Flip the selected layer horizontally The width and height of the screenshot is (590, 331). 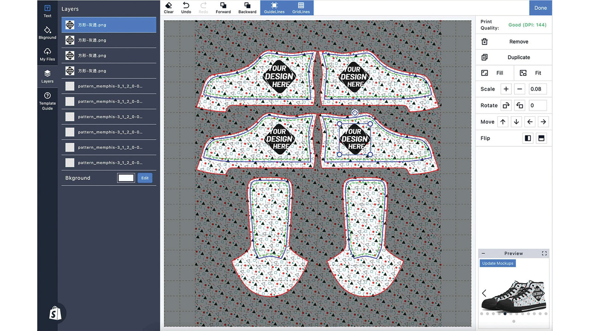pos(527,138)
